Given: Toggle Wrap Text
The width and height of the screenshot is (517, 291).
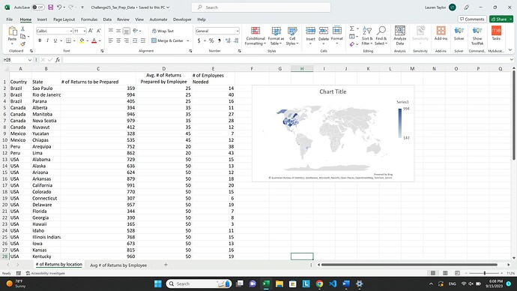Looking at the screenshot, I should pyautogui.click(x=163, y=31).
